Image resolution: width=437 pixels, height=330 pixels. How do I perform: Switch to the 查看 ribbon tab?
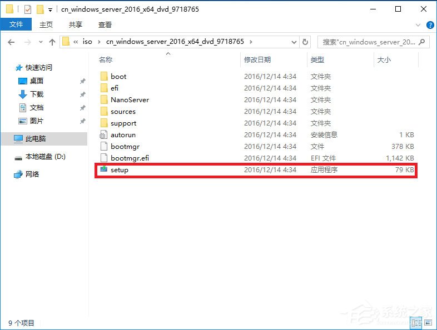click(x=105, y=25)
